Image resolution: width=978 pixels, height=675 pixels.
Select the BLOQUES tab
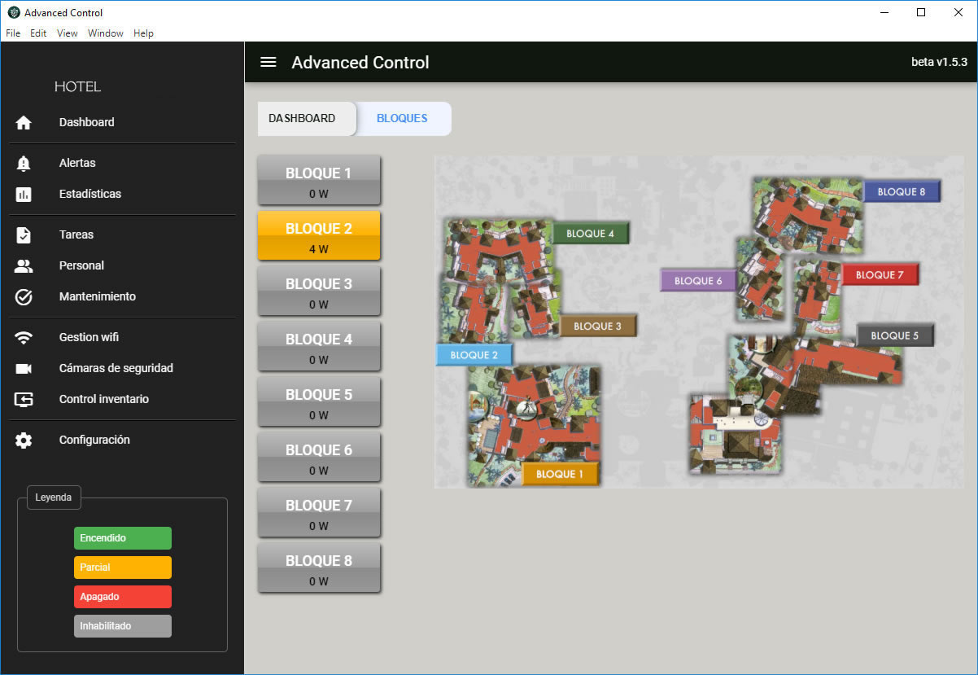[x=402, y=119]
